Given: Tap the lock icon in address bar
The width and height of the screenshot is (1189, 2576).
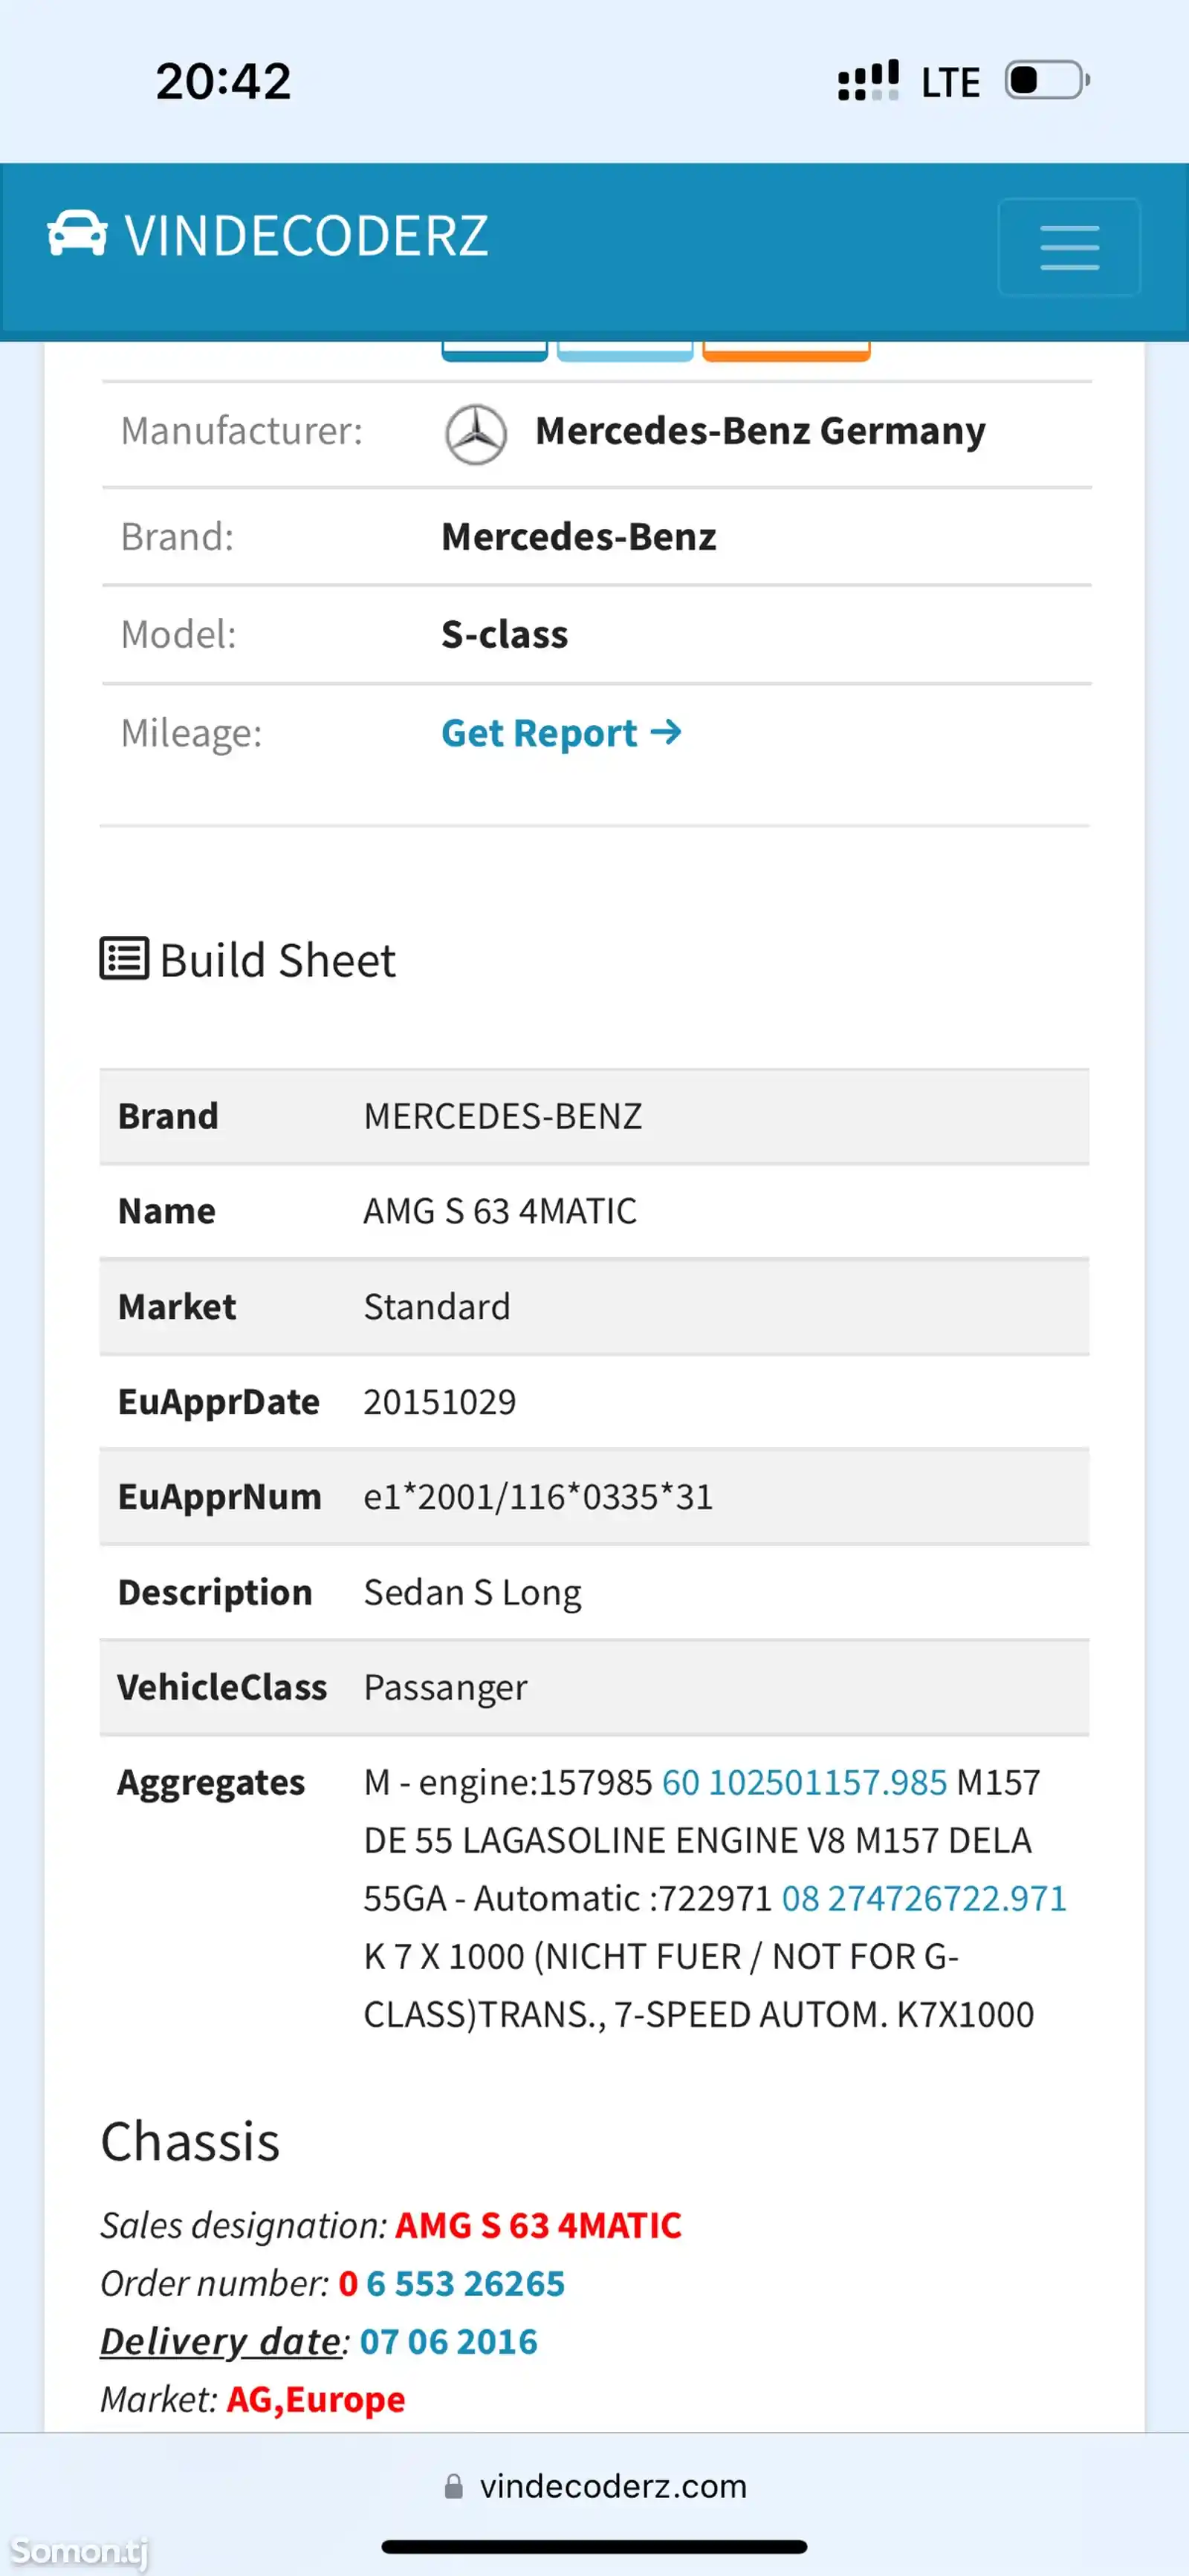Looking at the screenshot, I should 453,2486.
